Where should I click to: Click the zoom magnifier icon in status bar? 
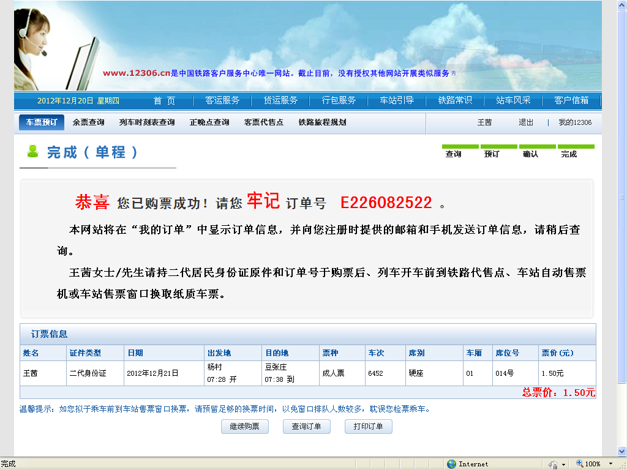pyautogui.click(x=579, y=464)
